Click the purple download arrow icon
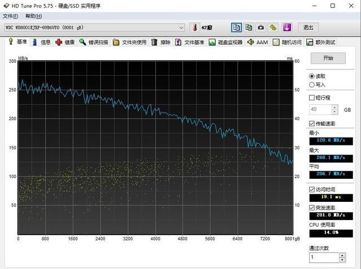 pyautogui.click(x=287, y=28)
